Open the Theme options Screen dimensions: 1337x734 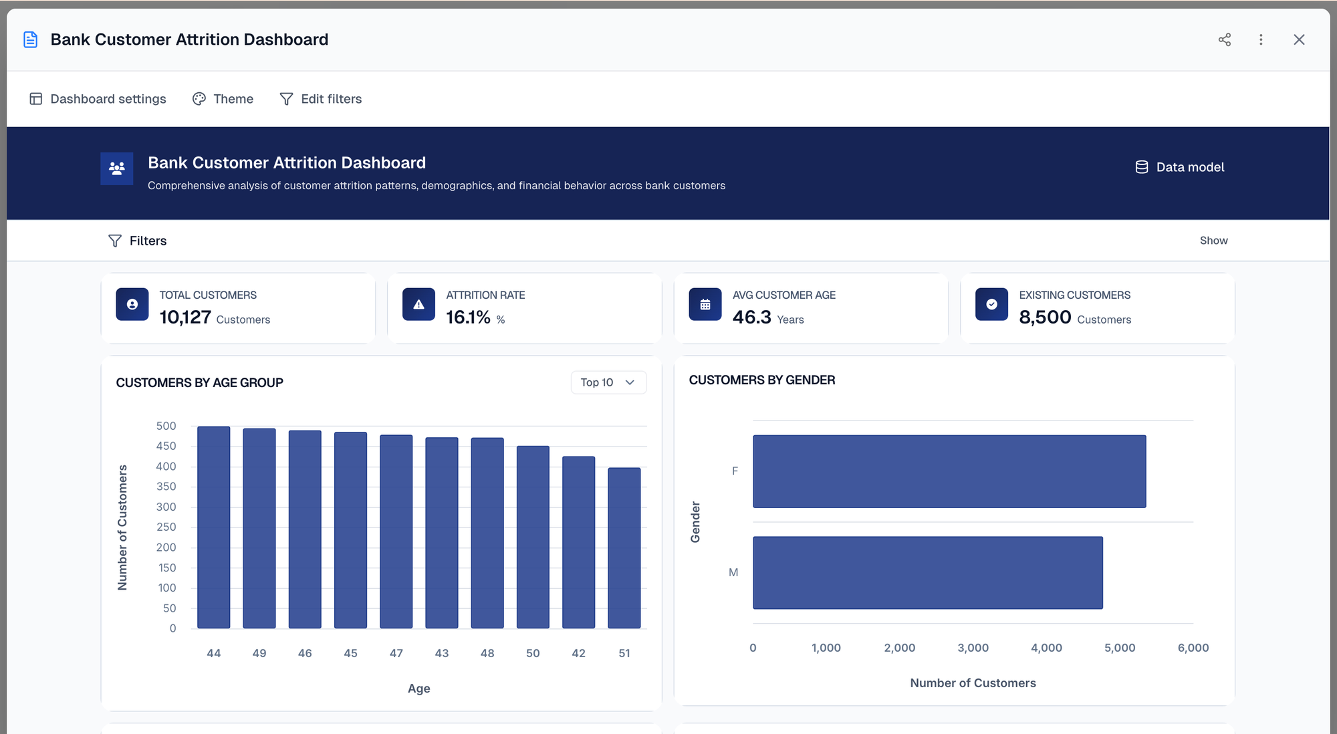point(223,99)
